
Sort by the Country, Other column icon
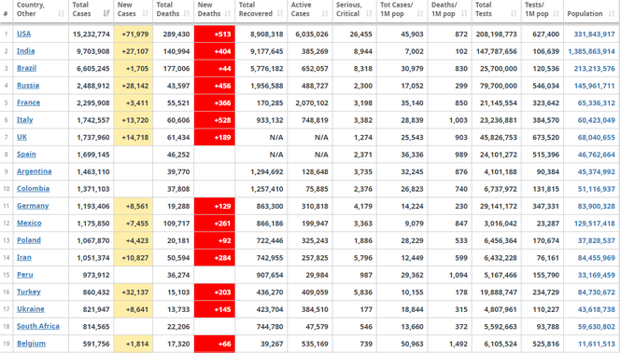pyautogui.click(x=61, y=14)
